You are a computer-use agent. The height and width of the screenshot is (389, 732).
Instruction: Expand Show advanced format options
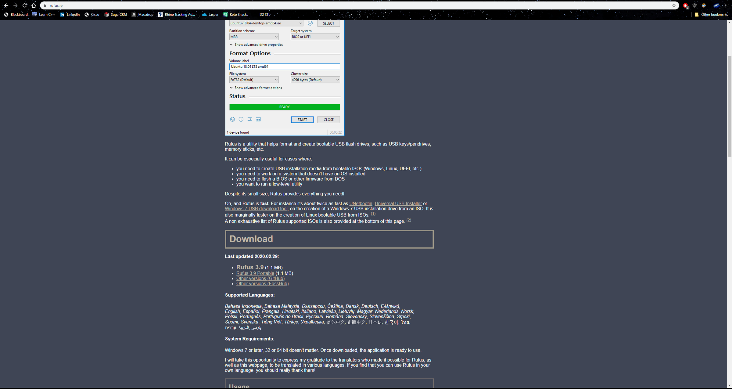coord(256,88)
